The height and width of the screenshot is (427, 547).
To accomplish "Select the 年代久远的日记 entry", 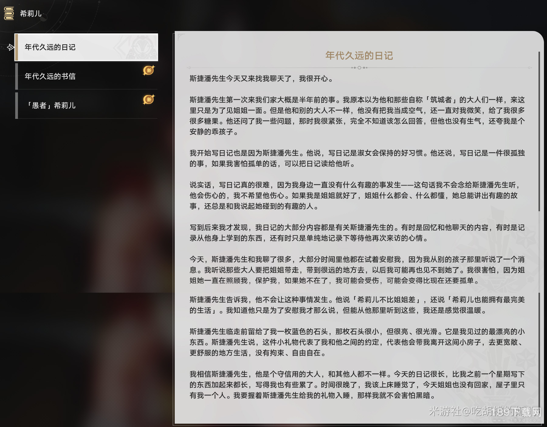I will click(x=50, y=47).
